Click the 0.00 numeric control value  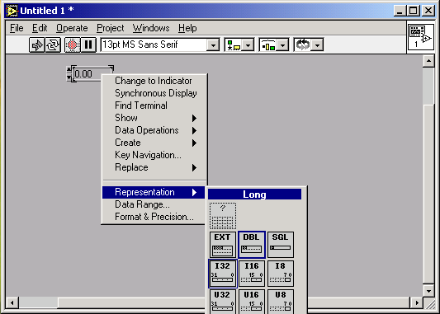click(83, 74)
